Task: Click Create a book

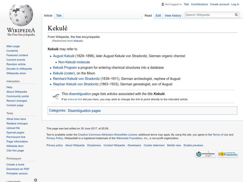Action: [x=15, y=164]
